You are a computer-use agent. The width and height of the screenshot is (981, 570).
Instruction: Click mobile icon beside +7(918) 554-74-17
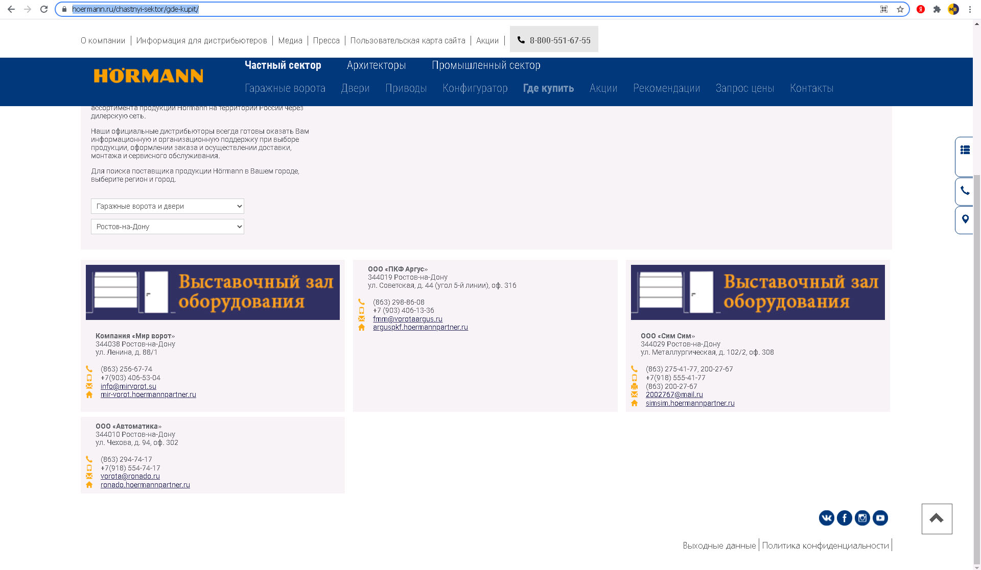tap(89, 468)
